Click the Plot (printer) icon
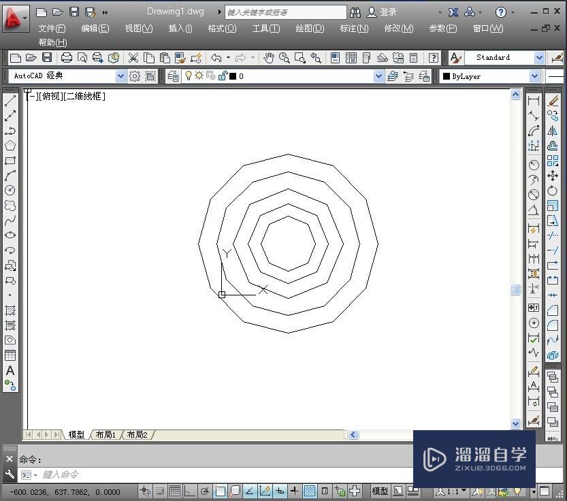 pyautogui.click(x=66, y=58)
